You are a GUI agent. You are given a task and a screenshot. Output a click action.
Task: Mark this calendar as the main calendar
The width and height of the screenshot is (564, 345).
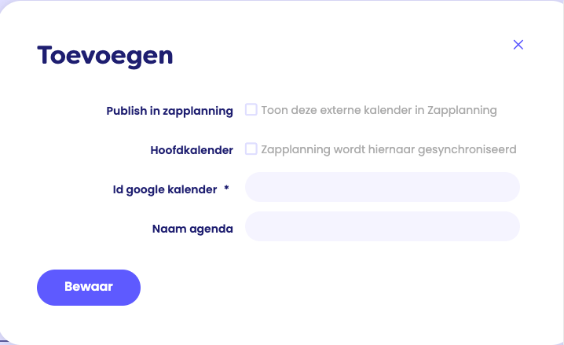click(251, 149)
